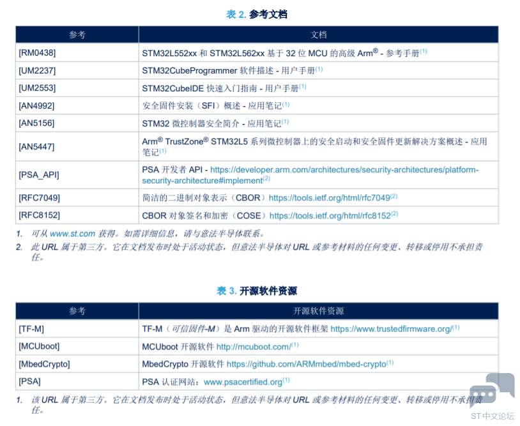Click the Arm TrustZone STM32L5 description
Screen dimensions: 520x426
pos(314,146)
